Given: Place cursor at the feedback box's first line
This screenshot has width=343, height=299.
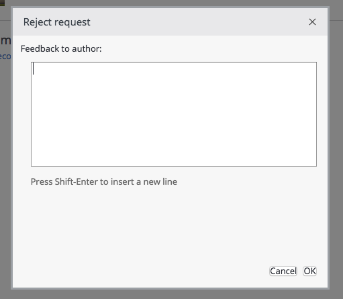Looking at the screenshot, I should 174,69.
